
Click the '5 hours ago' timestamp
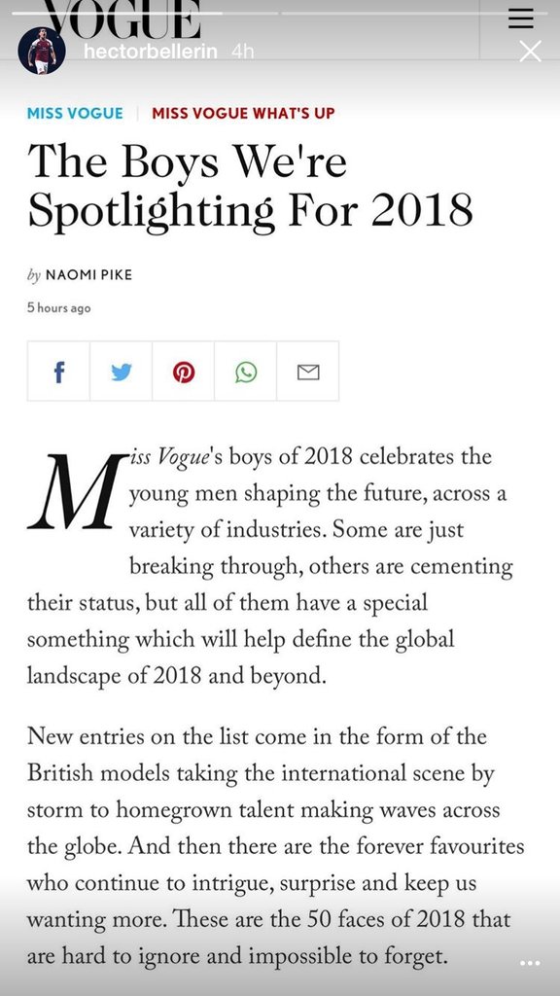click(x=59, y=308)
